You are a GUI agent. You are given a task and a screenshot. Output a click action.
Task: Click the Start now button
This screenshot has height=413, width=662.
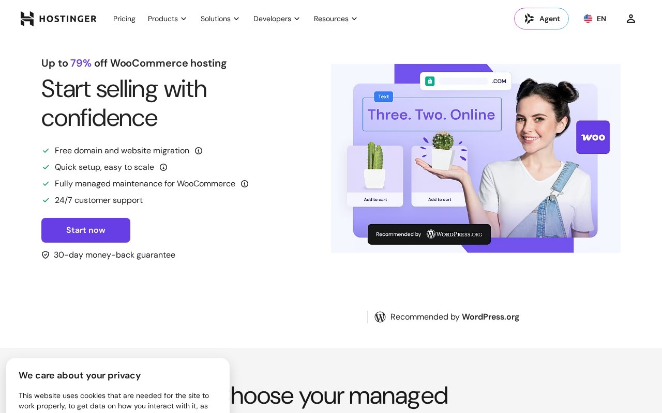click(86, 230)
